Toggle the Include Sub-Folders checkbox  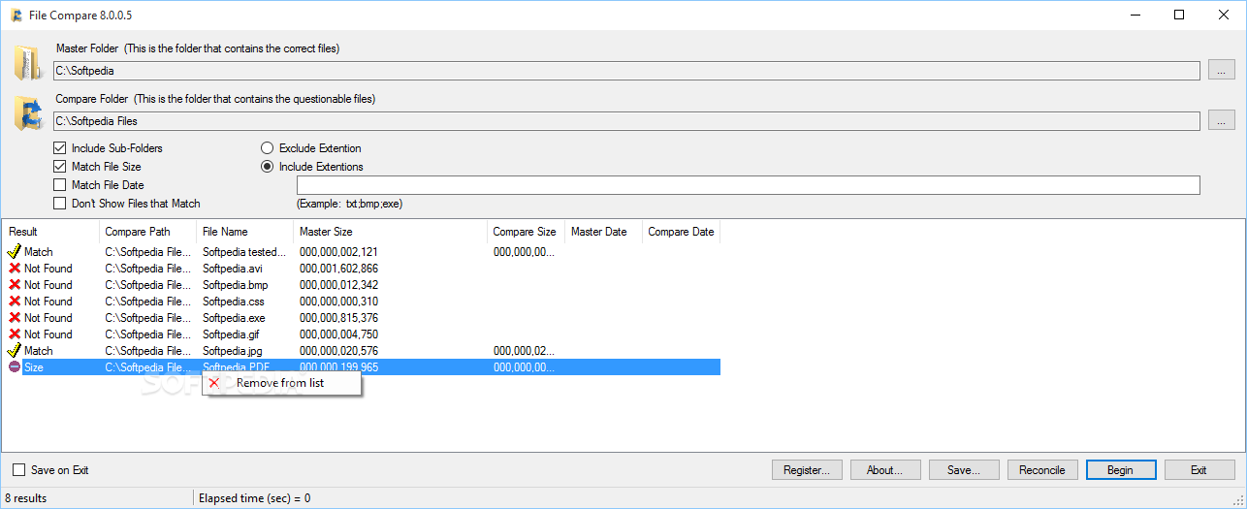coord(60,148)
